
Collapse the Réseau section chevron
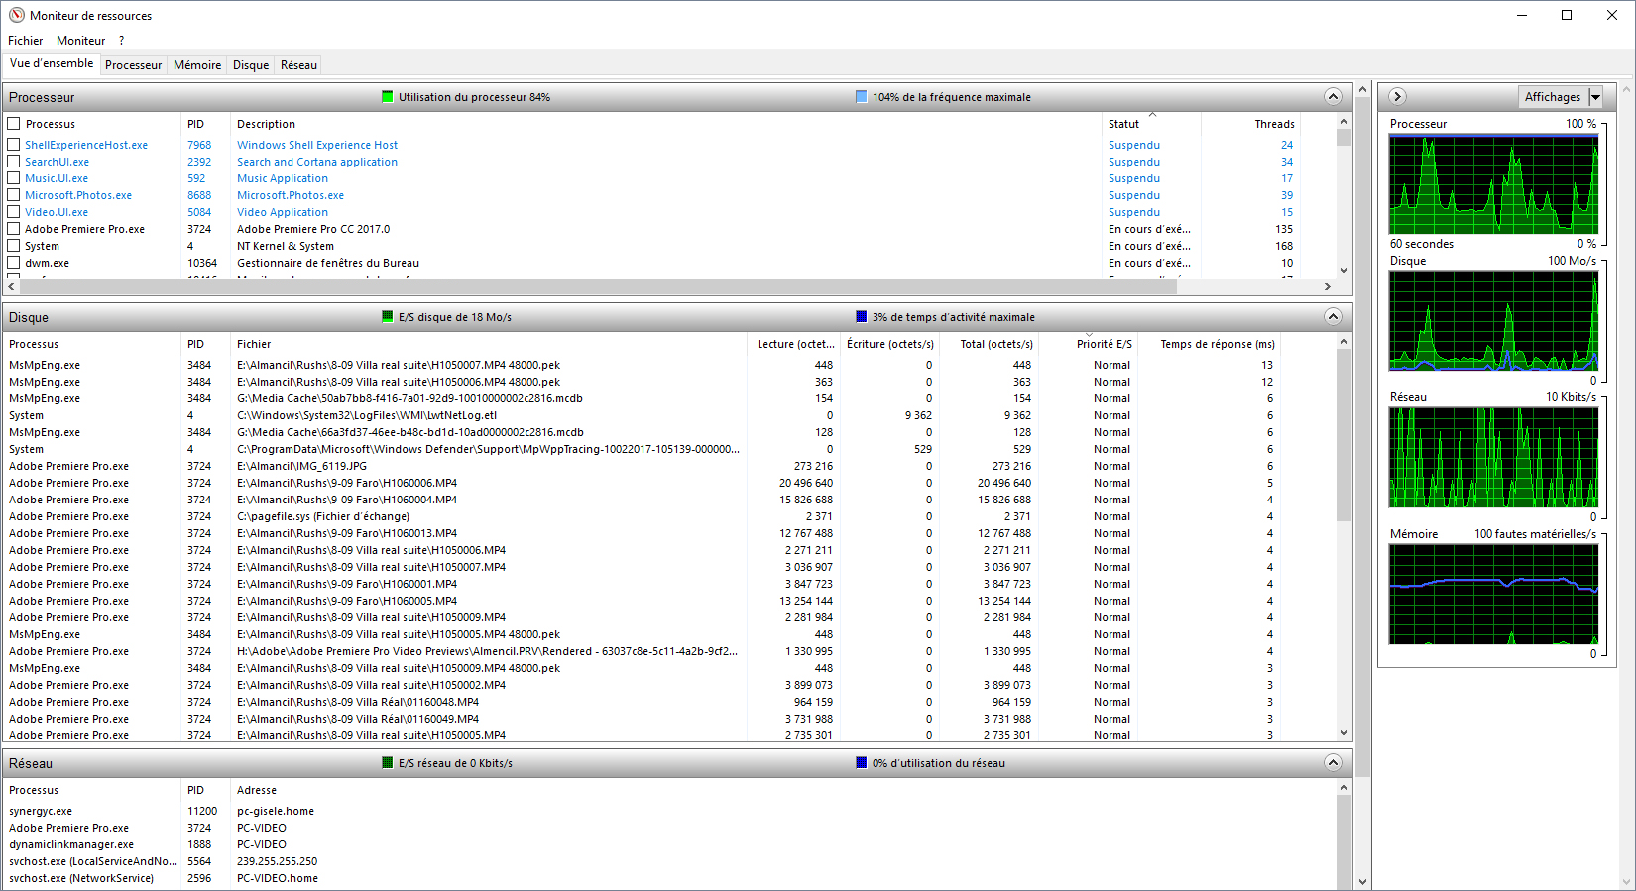(x=1333, y=763)
